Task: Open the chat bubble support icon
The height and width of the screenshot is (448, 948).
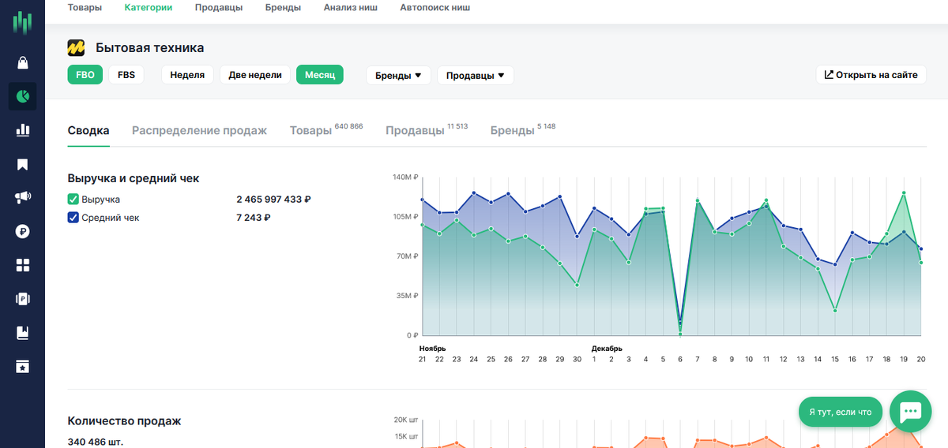Action: pyautogui.click(x=910, y=411)
